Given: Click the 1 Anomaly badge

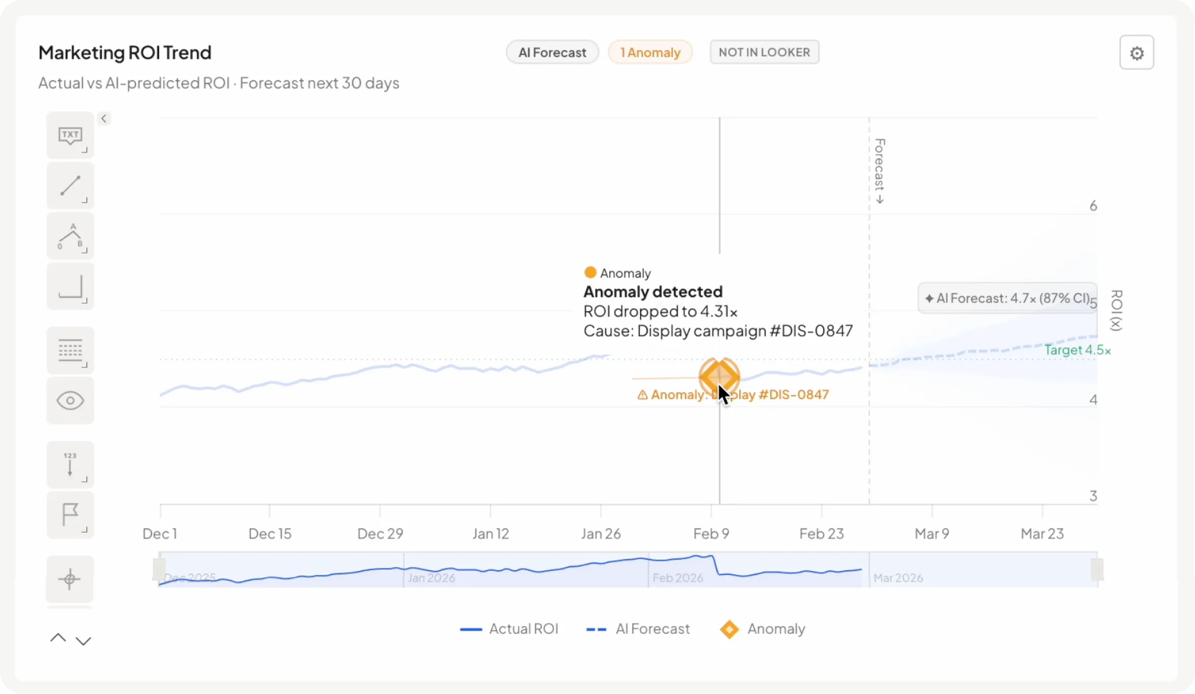Looking at the screenshot, I should point(650,53).
